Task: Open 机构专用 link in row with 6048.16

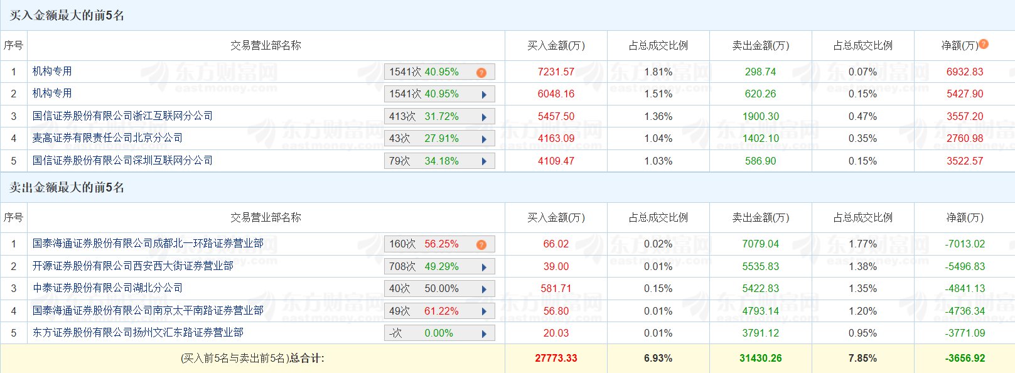Action: click(x=52, y=93)
